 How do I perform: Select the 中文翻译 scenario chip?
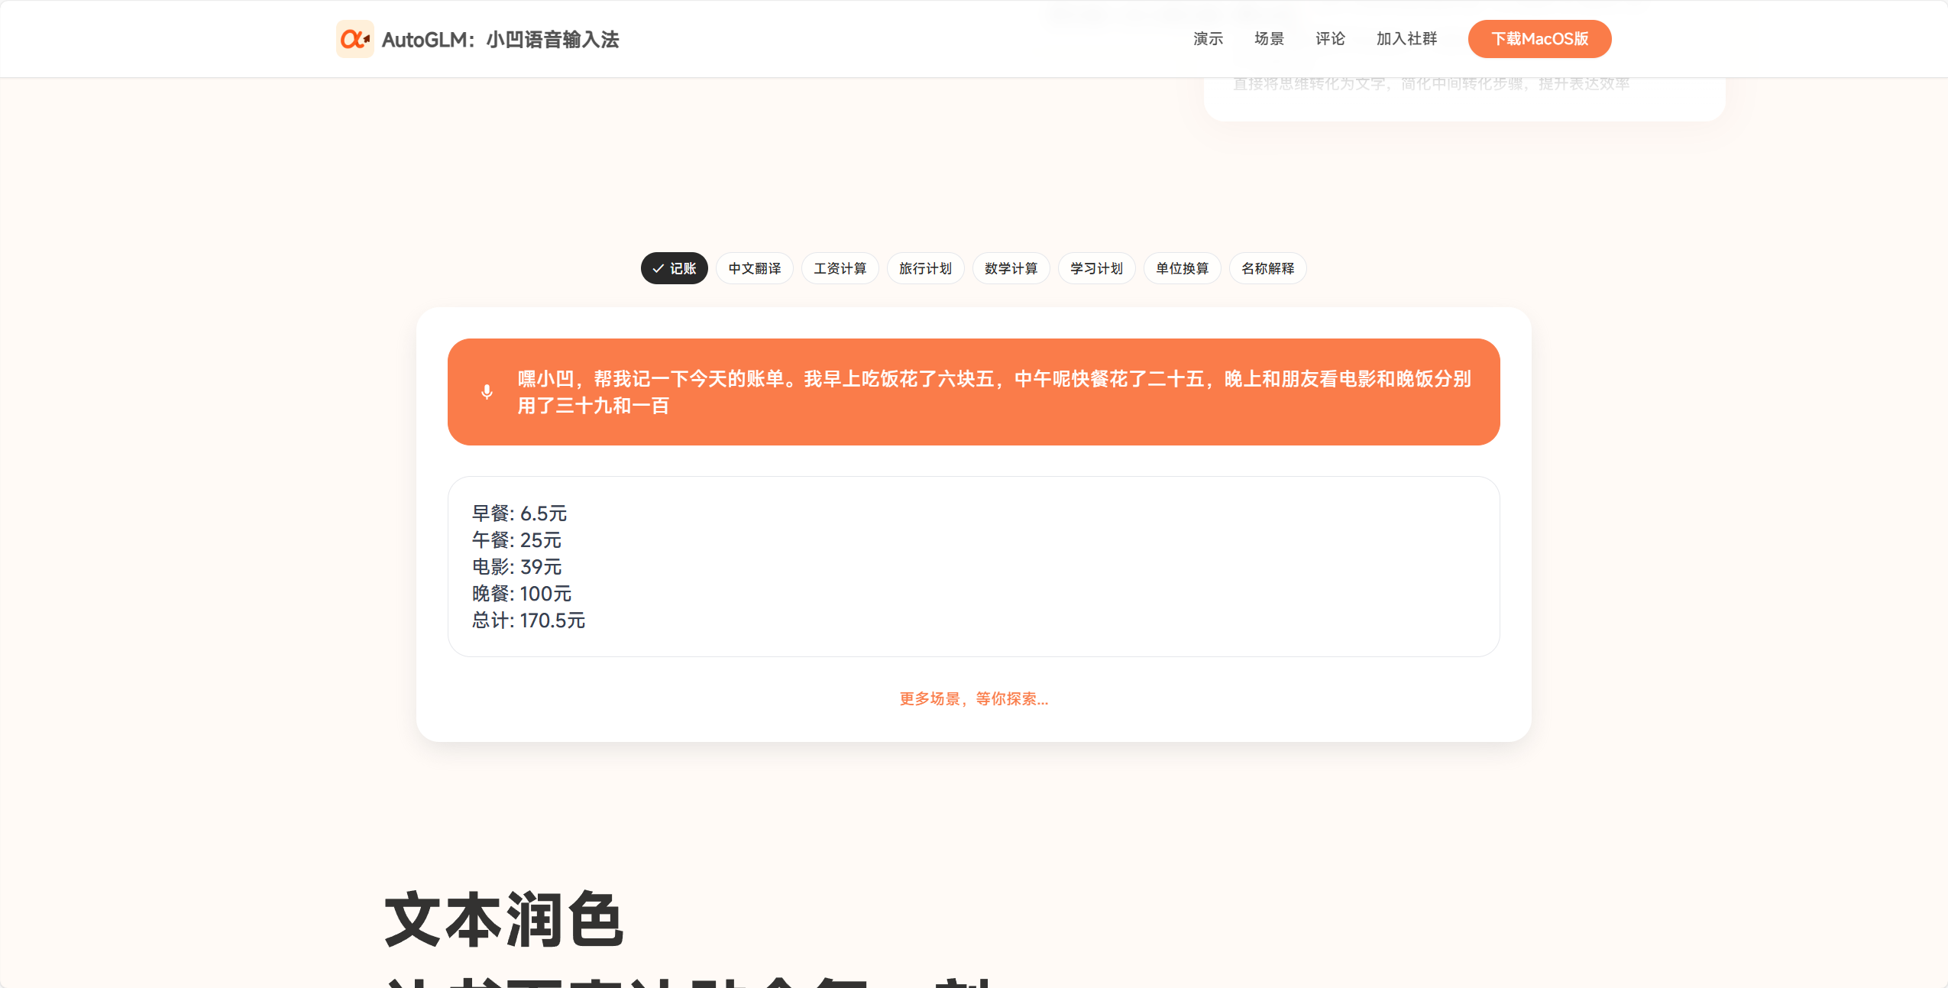(x=754, y=268)
